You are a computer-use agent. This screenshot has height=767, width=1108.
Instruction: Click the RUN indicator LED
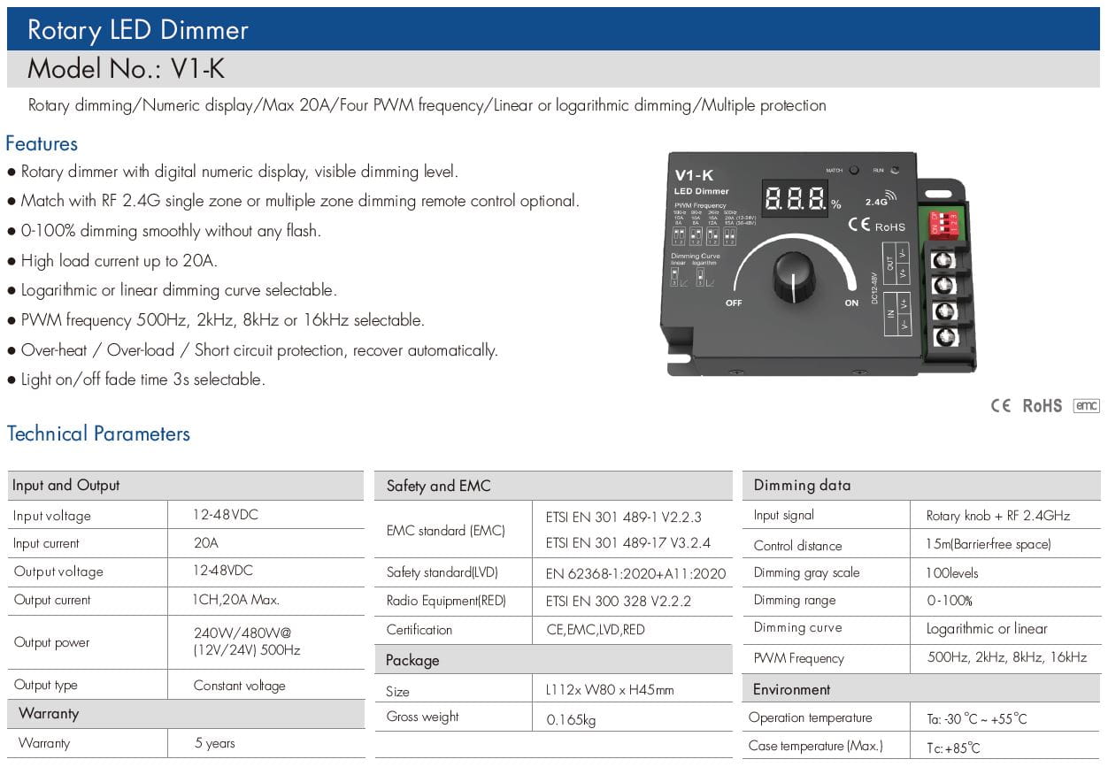pos(896,170)
